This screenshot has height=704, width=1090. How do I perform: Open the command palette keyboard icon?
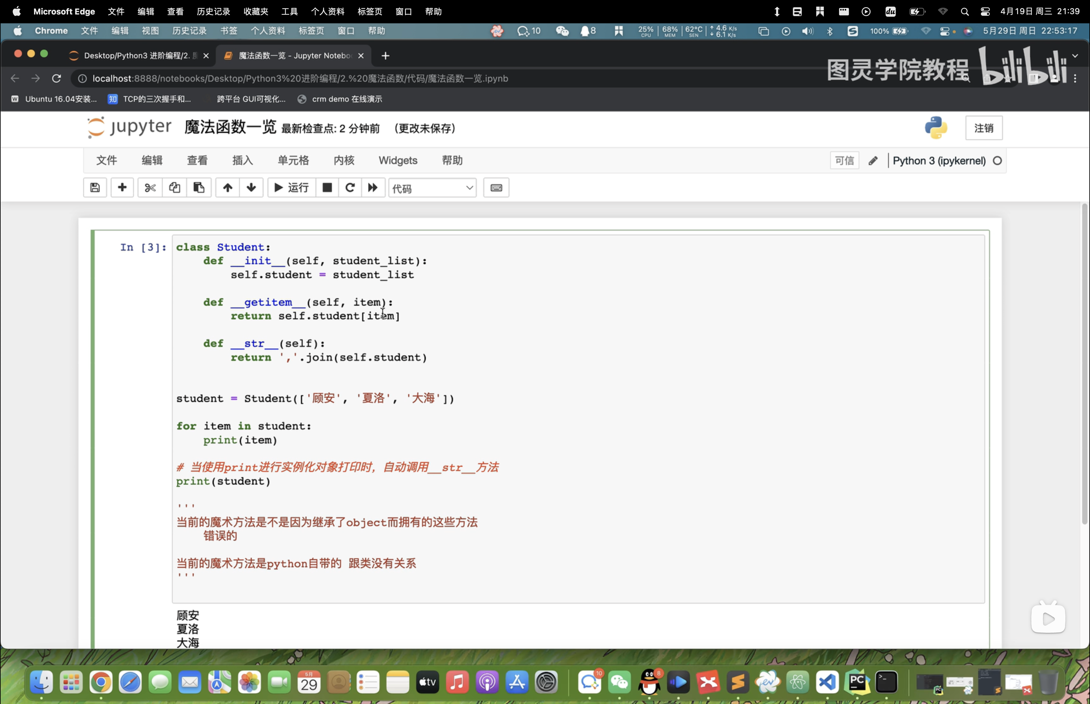coord(496,188)
